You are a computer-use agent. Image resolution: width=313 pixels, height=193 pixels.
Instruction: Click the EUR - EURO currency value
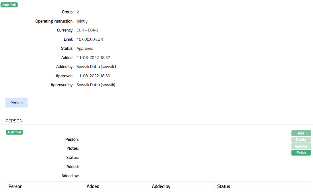(x=87, y=30)
